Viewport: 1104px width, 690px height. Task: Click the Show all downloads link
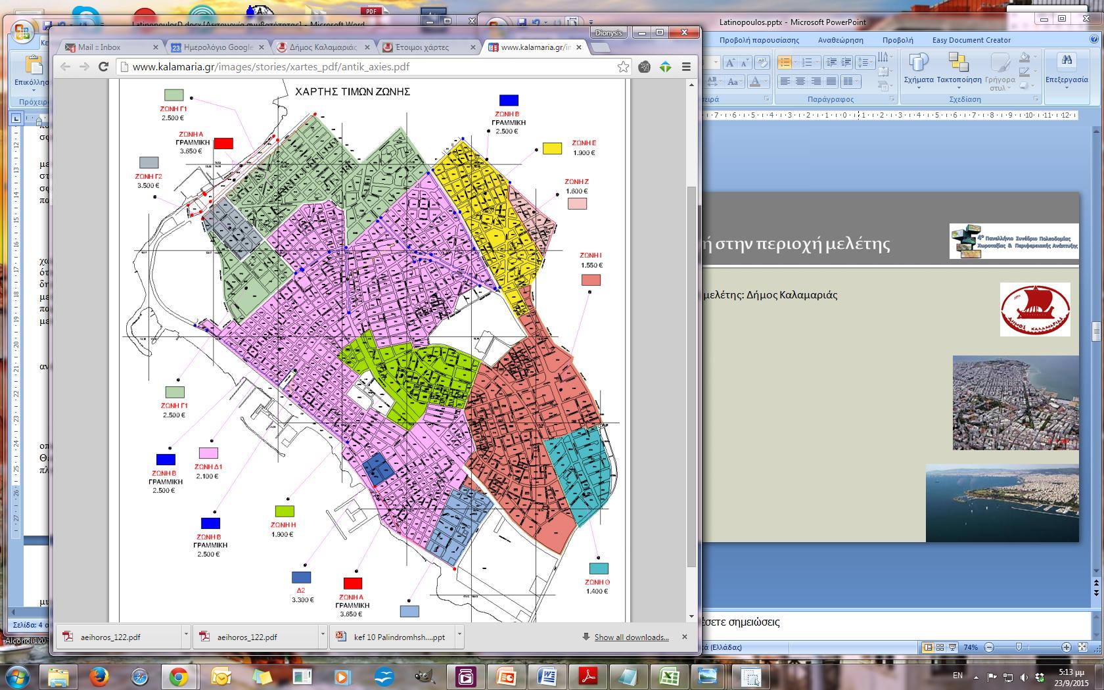pos(632,637)
